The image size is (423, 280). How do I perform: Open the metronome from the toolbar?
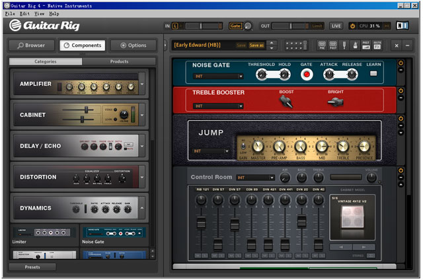tap(356, 46)
